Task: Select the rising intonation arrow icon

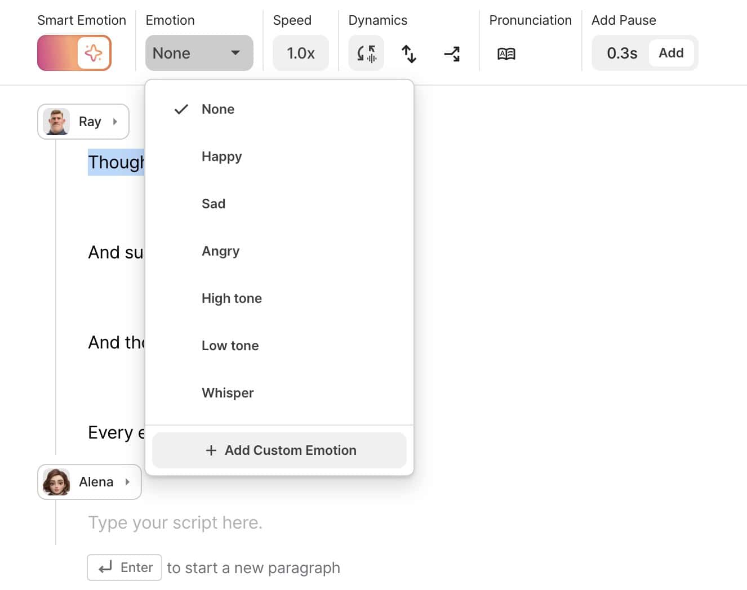Action: [452, 53]
